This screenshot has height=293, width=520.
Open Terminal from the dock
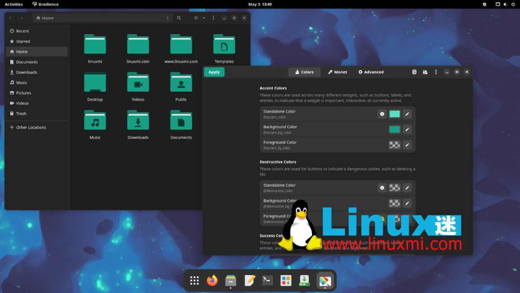point(268,280)
